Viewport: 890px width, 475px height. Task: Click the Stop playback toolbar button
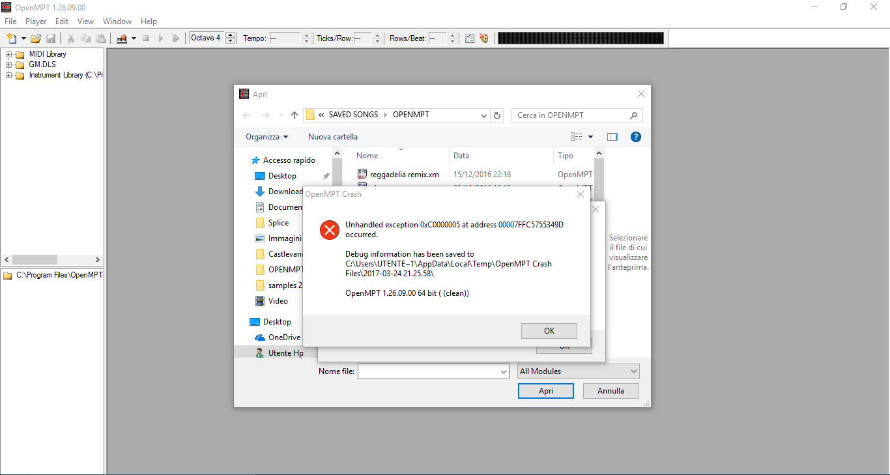(x=146, y=38)
